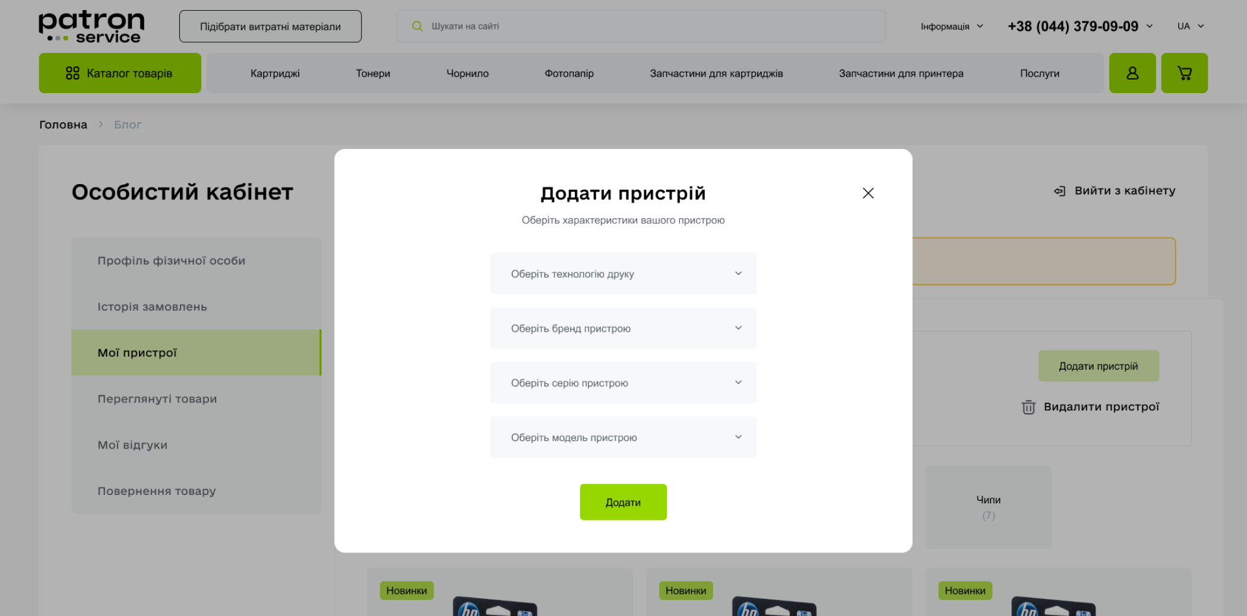Go to Історія замовлень in sidebar

point(152,307)
